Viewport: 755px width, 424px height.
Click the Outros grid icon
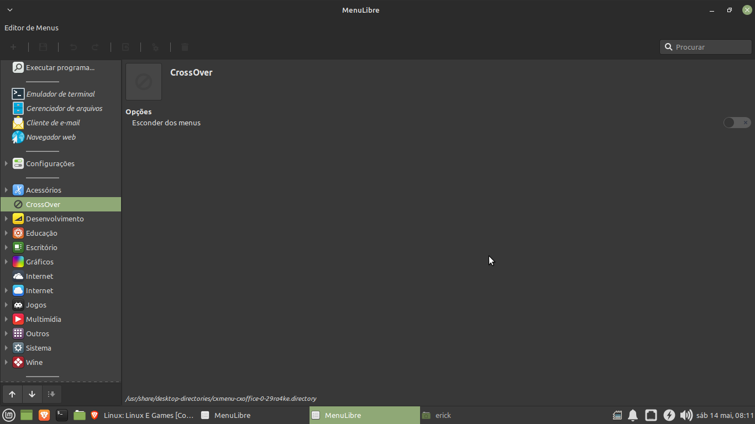pos(18,333)
